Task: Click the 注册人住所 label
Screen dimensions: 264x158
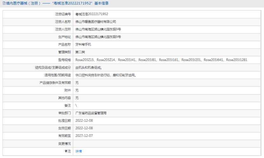Action: point(63,29)
